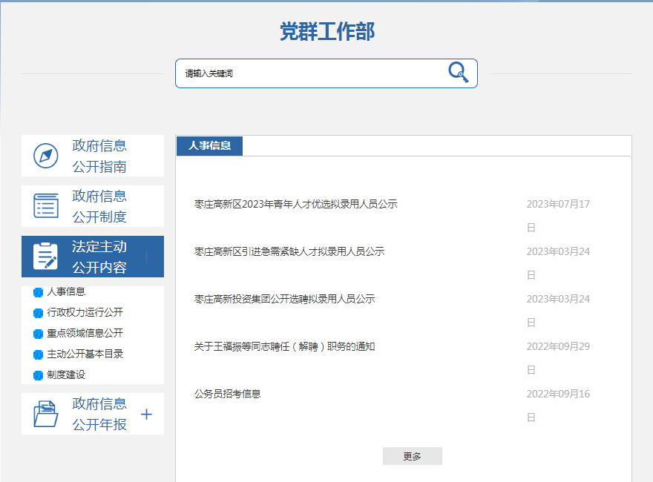Click the compass icon for 政府信息公开指南
The image size is (653, 482).
[46, 156]
